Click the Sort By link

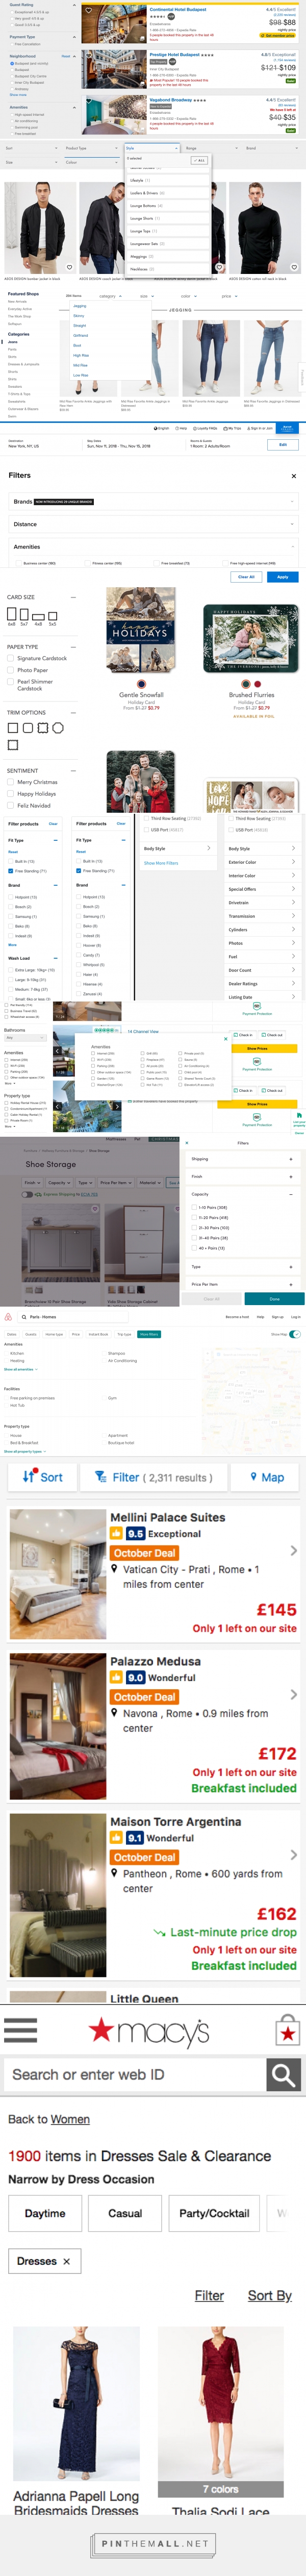270,2295
